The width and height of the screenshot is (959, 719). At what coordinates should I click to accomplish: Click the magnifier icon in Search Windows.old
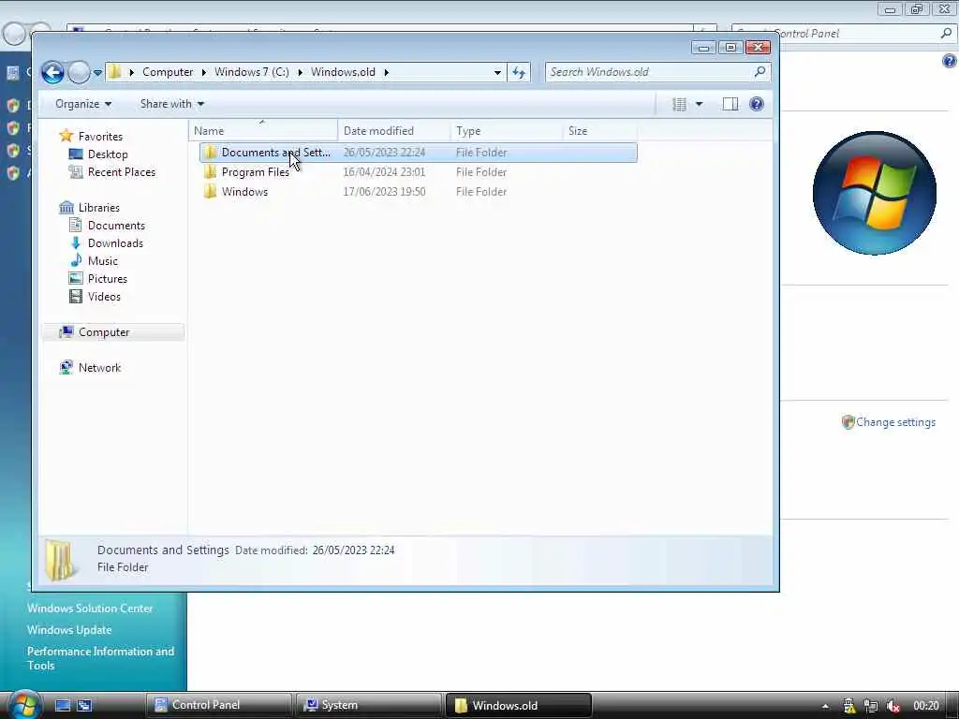[760, 71]
